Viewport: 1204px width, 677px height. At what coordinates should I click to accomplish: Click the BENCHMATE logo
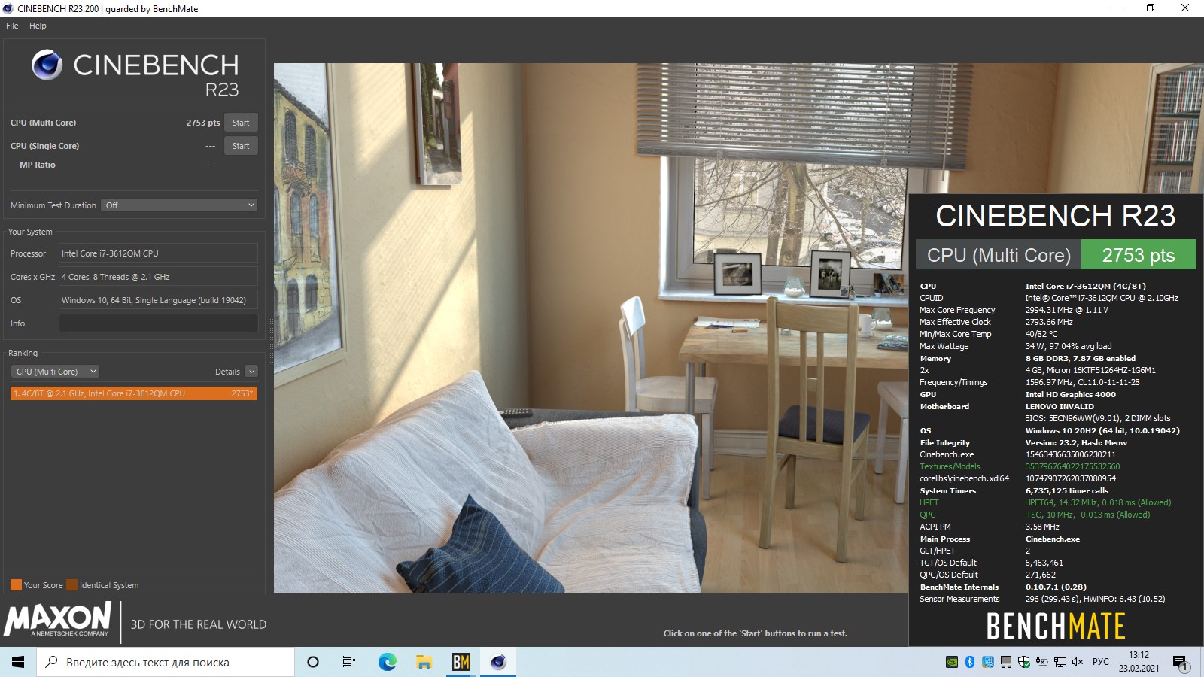click(x=1056, y=626)
